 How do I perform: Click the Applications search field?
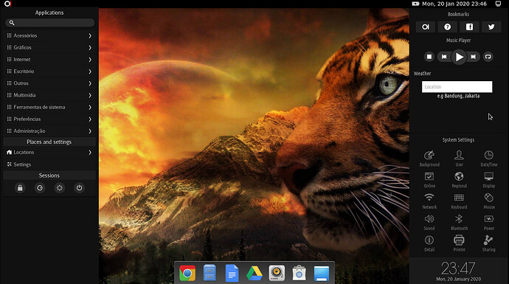point(49,23)
